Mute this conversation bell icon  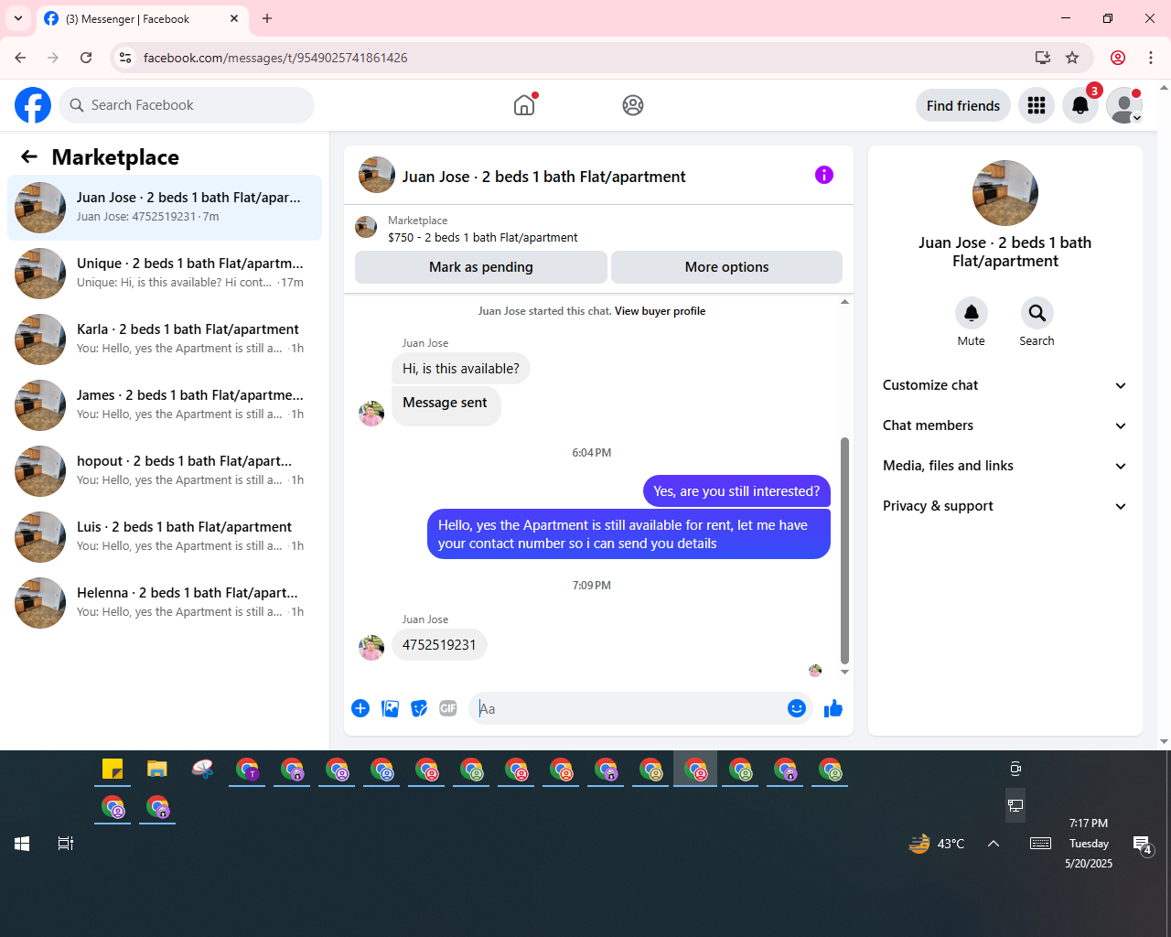point(972,313)
